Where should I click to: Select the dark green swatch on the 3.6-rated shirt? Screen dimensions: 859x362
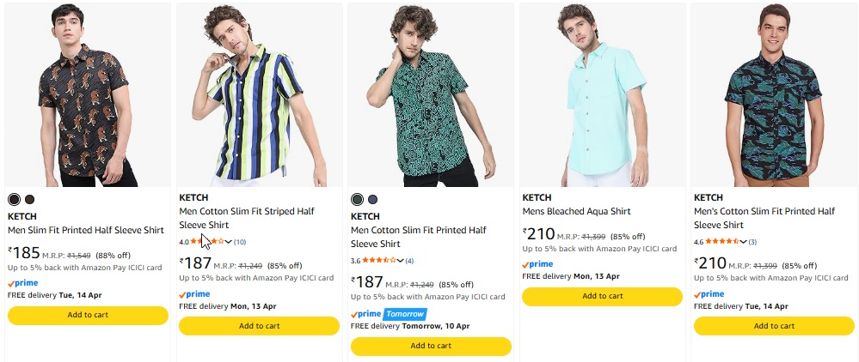(358, 199)
